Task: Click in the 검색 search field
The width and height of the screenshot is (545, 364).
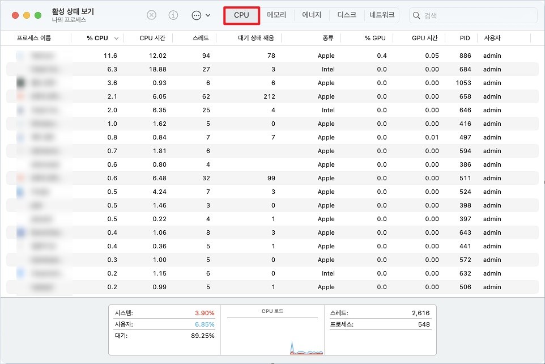Action: (x=476, y=16)
